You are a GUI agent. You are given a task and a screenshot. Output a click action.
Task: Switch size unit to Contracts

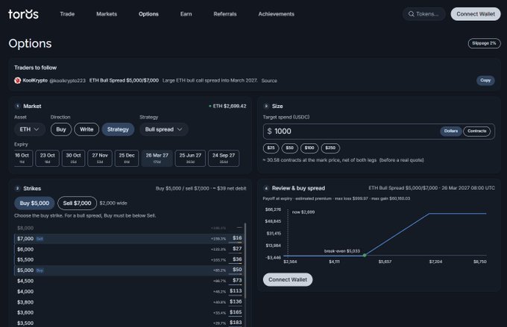click(x=476, y=131)
